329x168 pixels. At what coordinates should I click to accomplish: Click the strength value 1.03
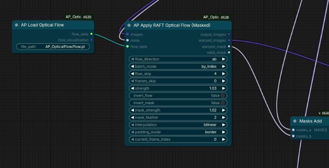click(x=213, y=88)
